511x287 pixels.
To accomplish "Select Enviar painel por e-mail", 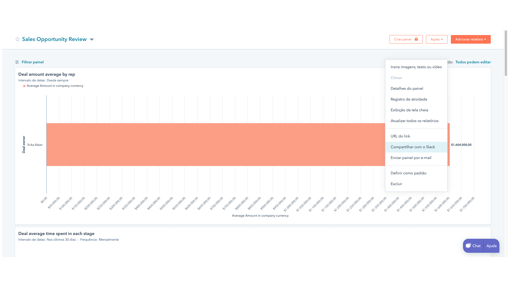I will tap(416, 158).
